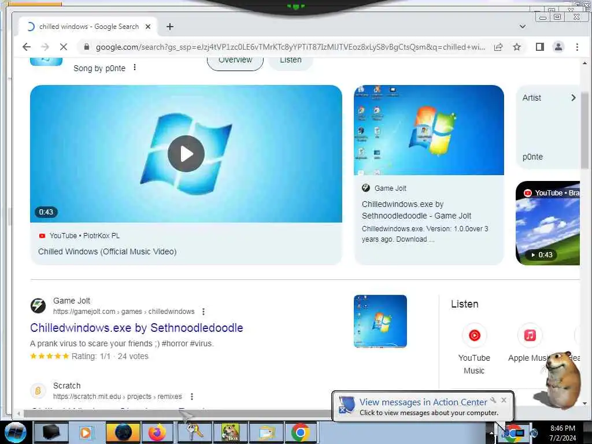This screenshot has height=444, width=592.
Task: Open the Chrome profile avatar
Action: click(x=558, y=47)
